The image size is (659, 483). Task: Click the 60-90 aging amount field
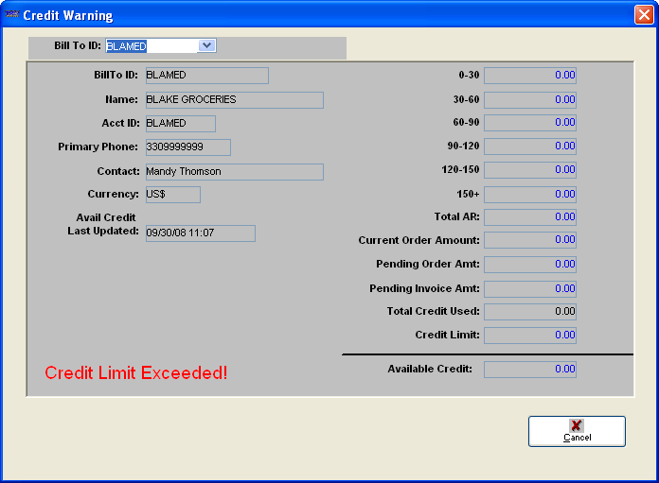tap(529, 123)
